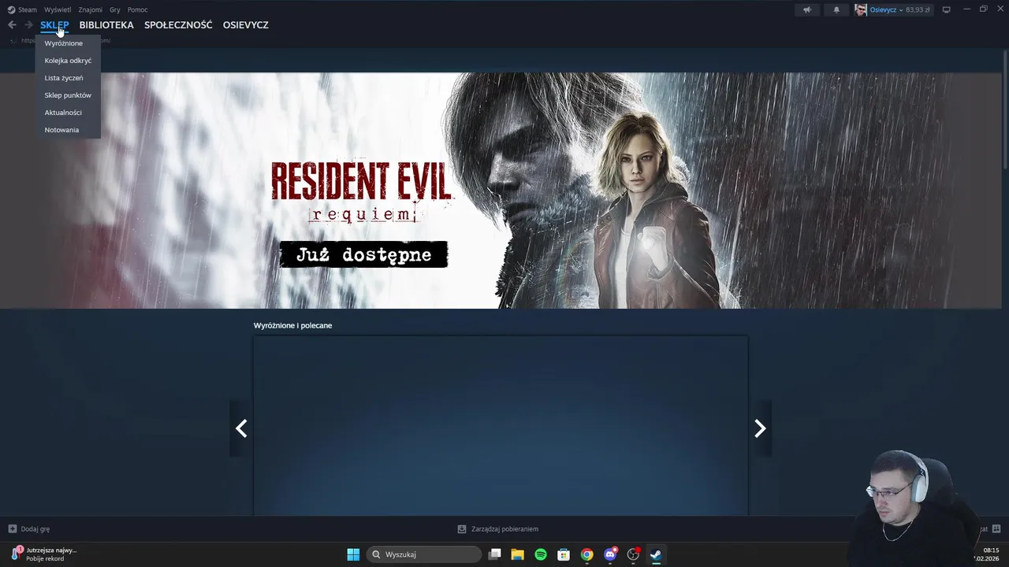Click the Wyszukaj taskbar search field
This screenshot has width=1009, height=567.
pos(424,554)
